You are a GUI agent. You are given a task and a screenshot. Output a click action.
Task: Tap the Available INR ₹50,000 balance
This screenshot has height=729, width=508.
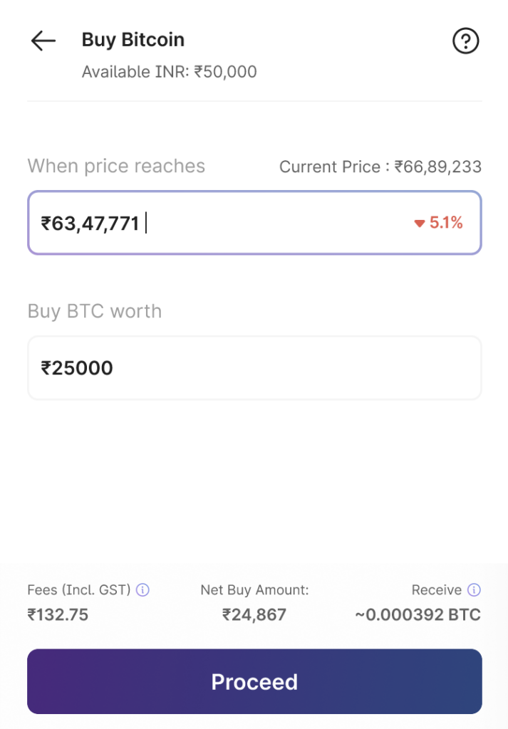(170, 72)
